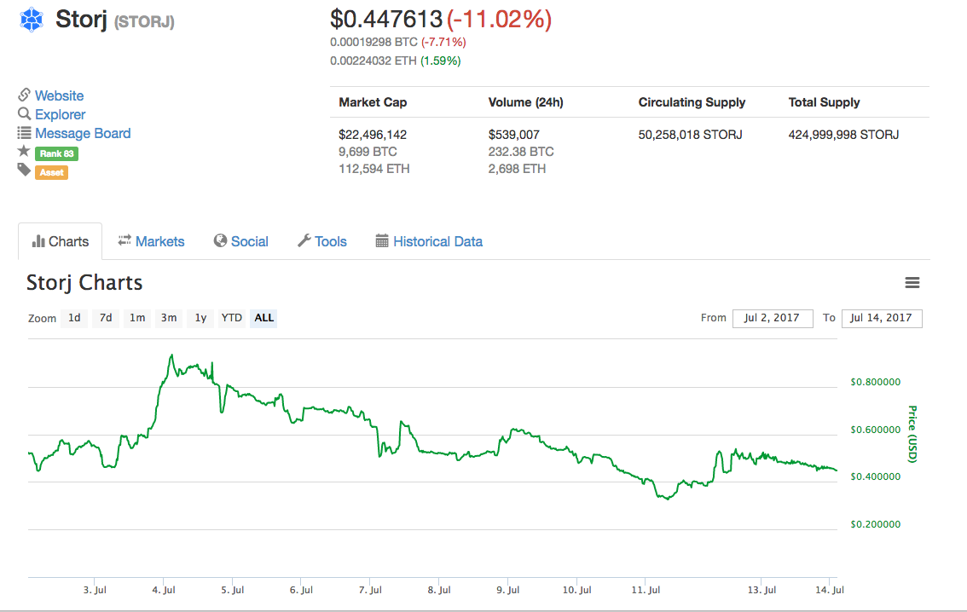
Task: Click the Circulating Supply column header
Action: tap(692, 102)
